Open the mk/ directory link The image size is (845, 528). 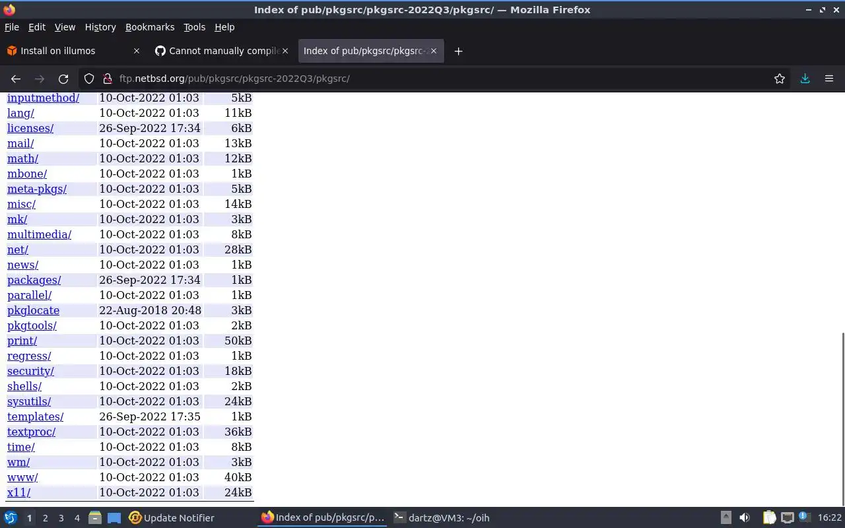click(x=17, y=219)
